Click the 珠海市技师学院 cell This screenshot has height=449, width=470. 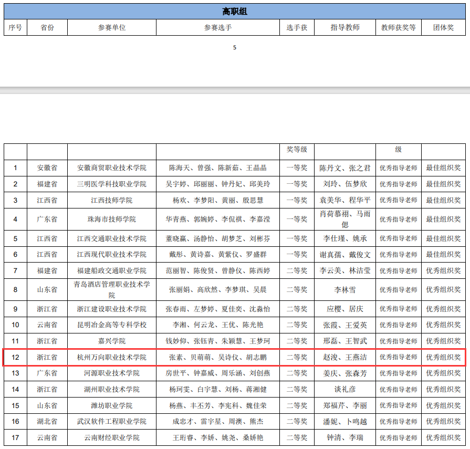(x=112, y=219)
